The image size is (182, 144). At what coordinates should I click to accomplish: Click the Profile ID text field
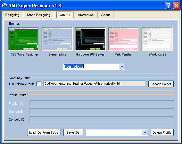(x=102, y=103)
